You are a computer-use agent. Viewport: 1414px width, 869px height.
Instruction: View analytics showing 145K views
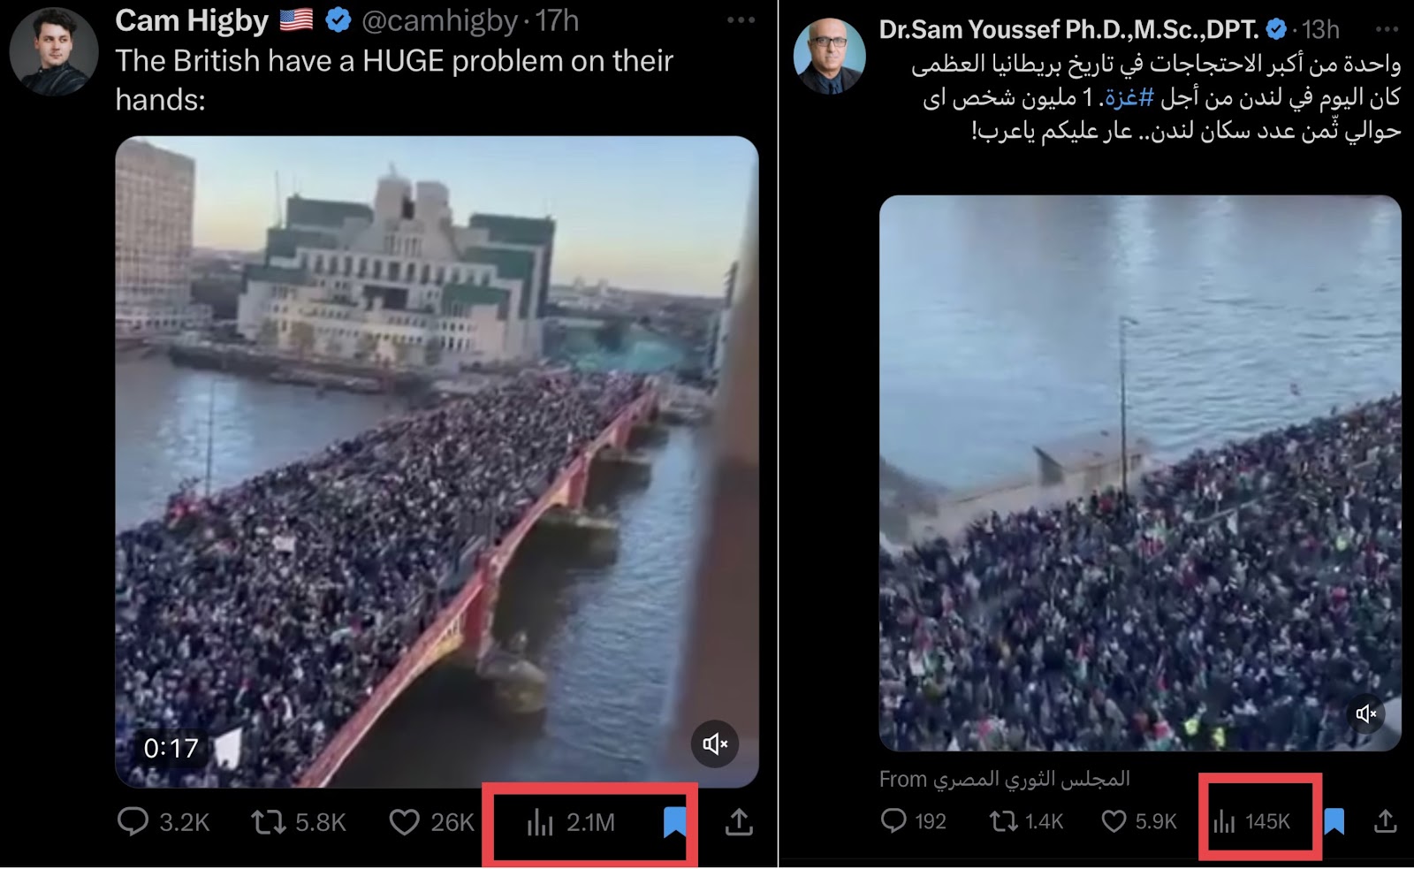pyautogui.click(x=1251, y=822)
